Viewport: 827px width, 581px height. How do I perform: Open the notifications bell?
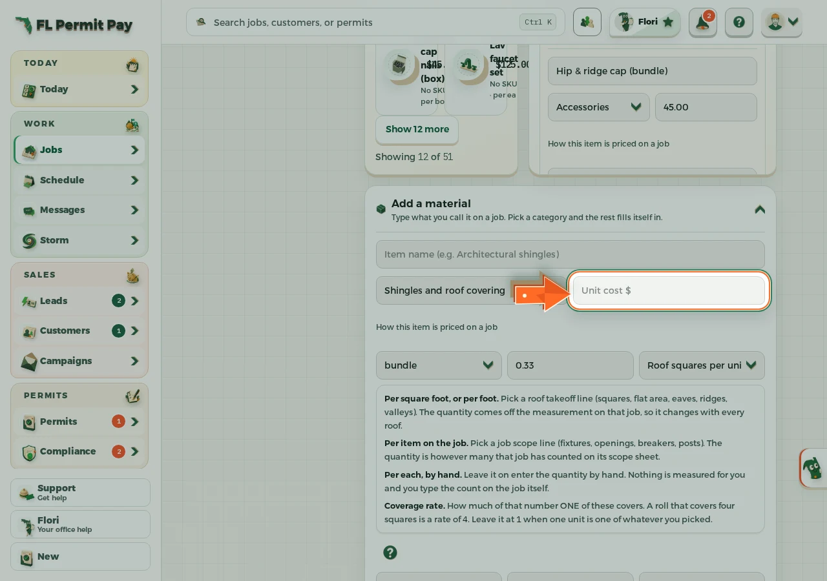703,22
